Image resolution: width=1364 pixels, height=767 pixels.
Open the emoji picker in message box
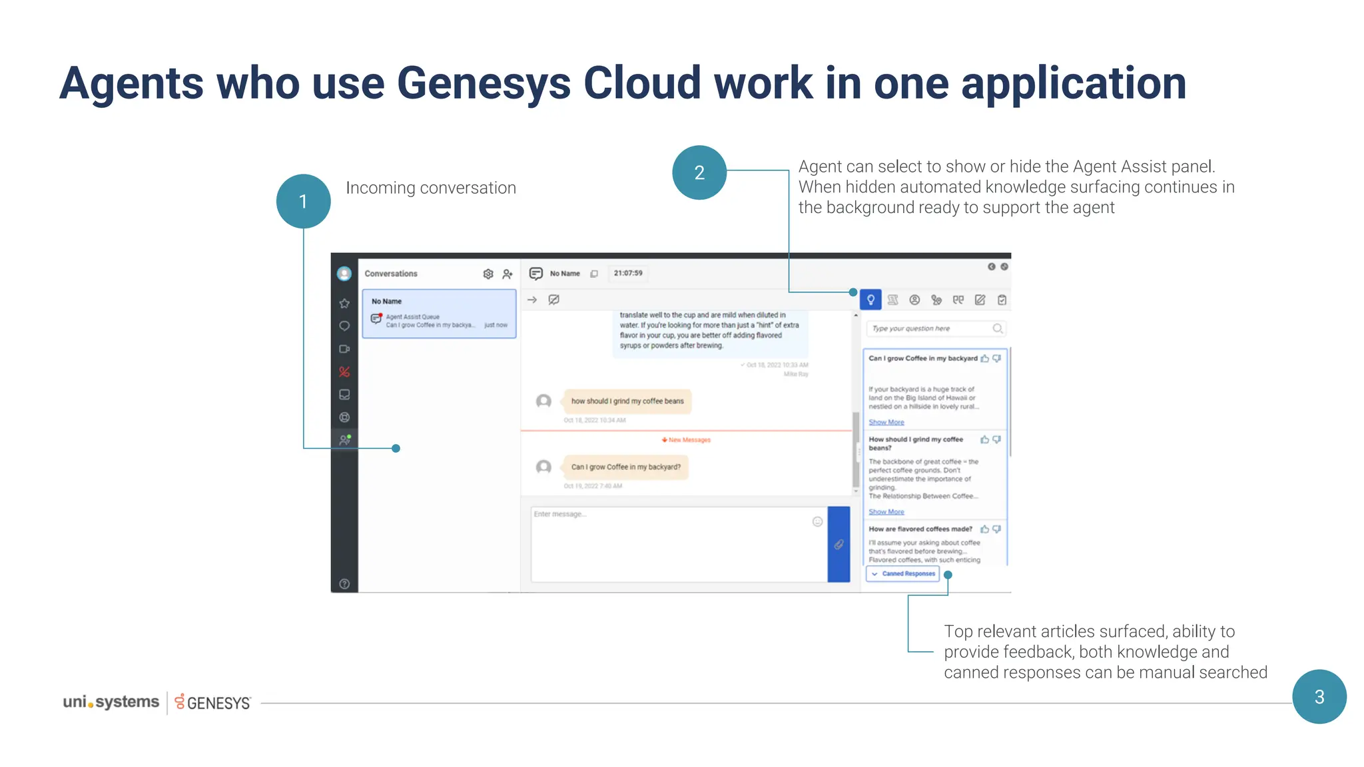[817, 521]
